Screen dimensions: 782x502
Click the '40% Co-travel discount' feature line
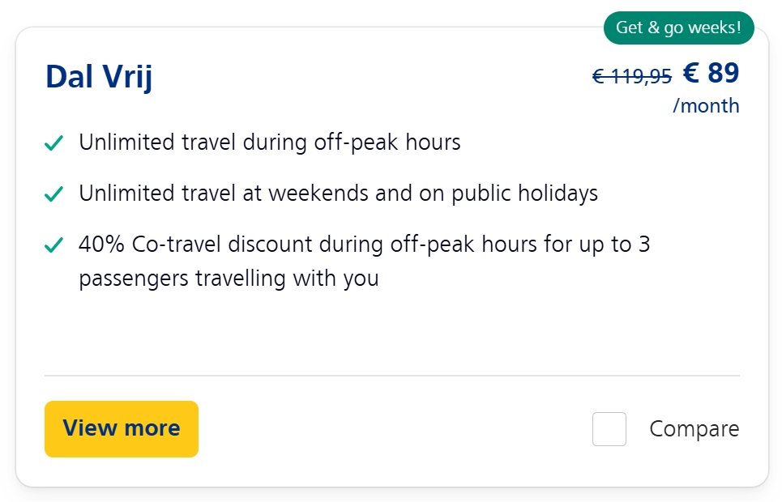point(364,244)
